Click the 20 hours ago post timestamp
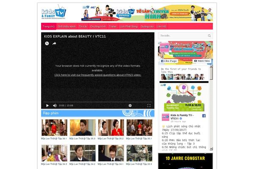 click(x=178, y=121)
